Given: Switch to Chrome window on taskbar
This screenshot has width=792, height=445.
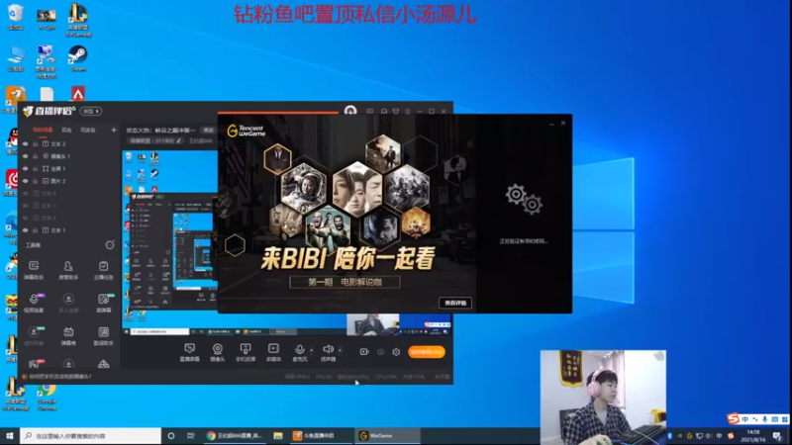Looking at the screenshot, I should [235, 436].
